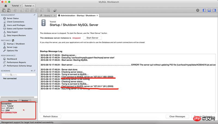This screenshot has height=124, width=218.
Task: Click the object inspector toolbar icon
Action: [15, 10]
